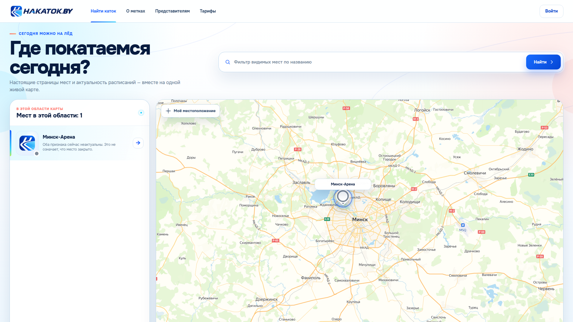573x322 pixels.
Task: Go to О метках page
Action: [x=135, y=11]
